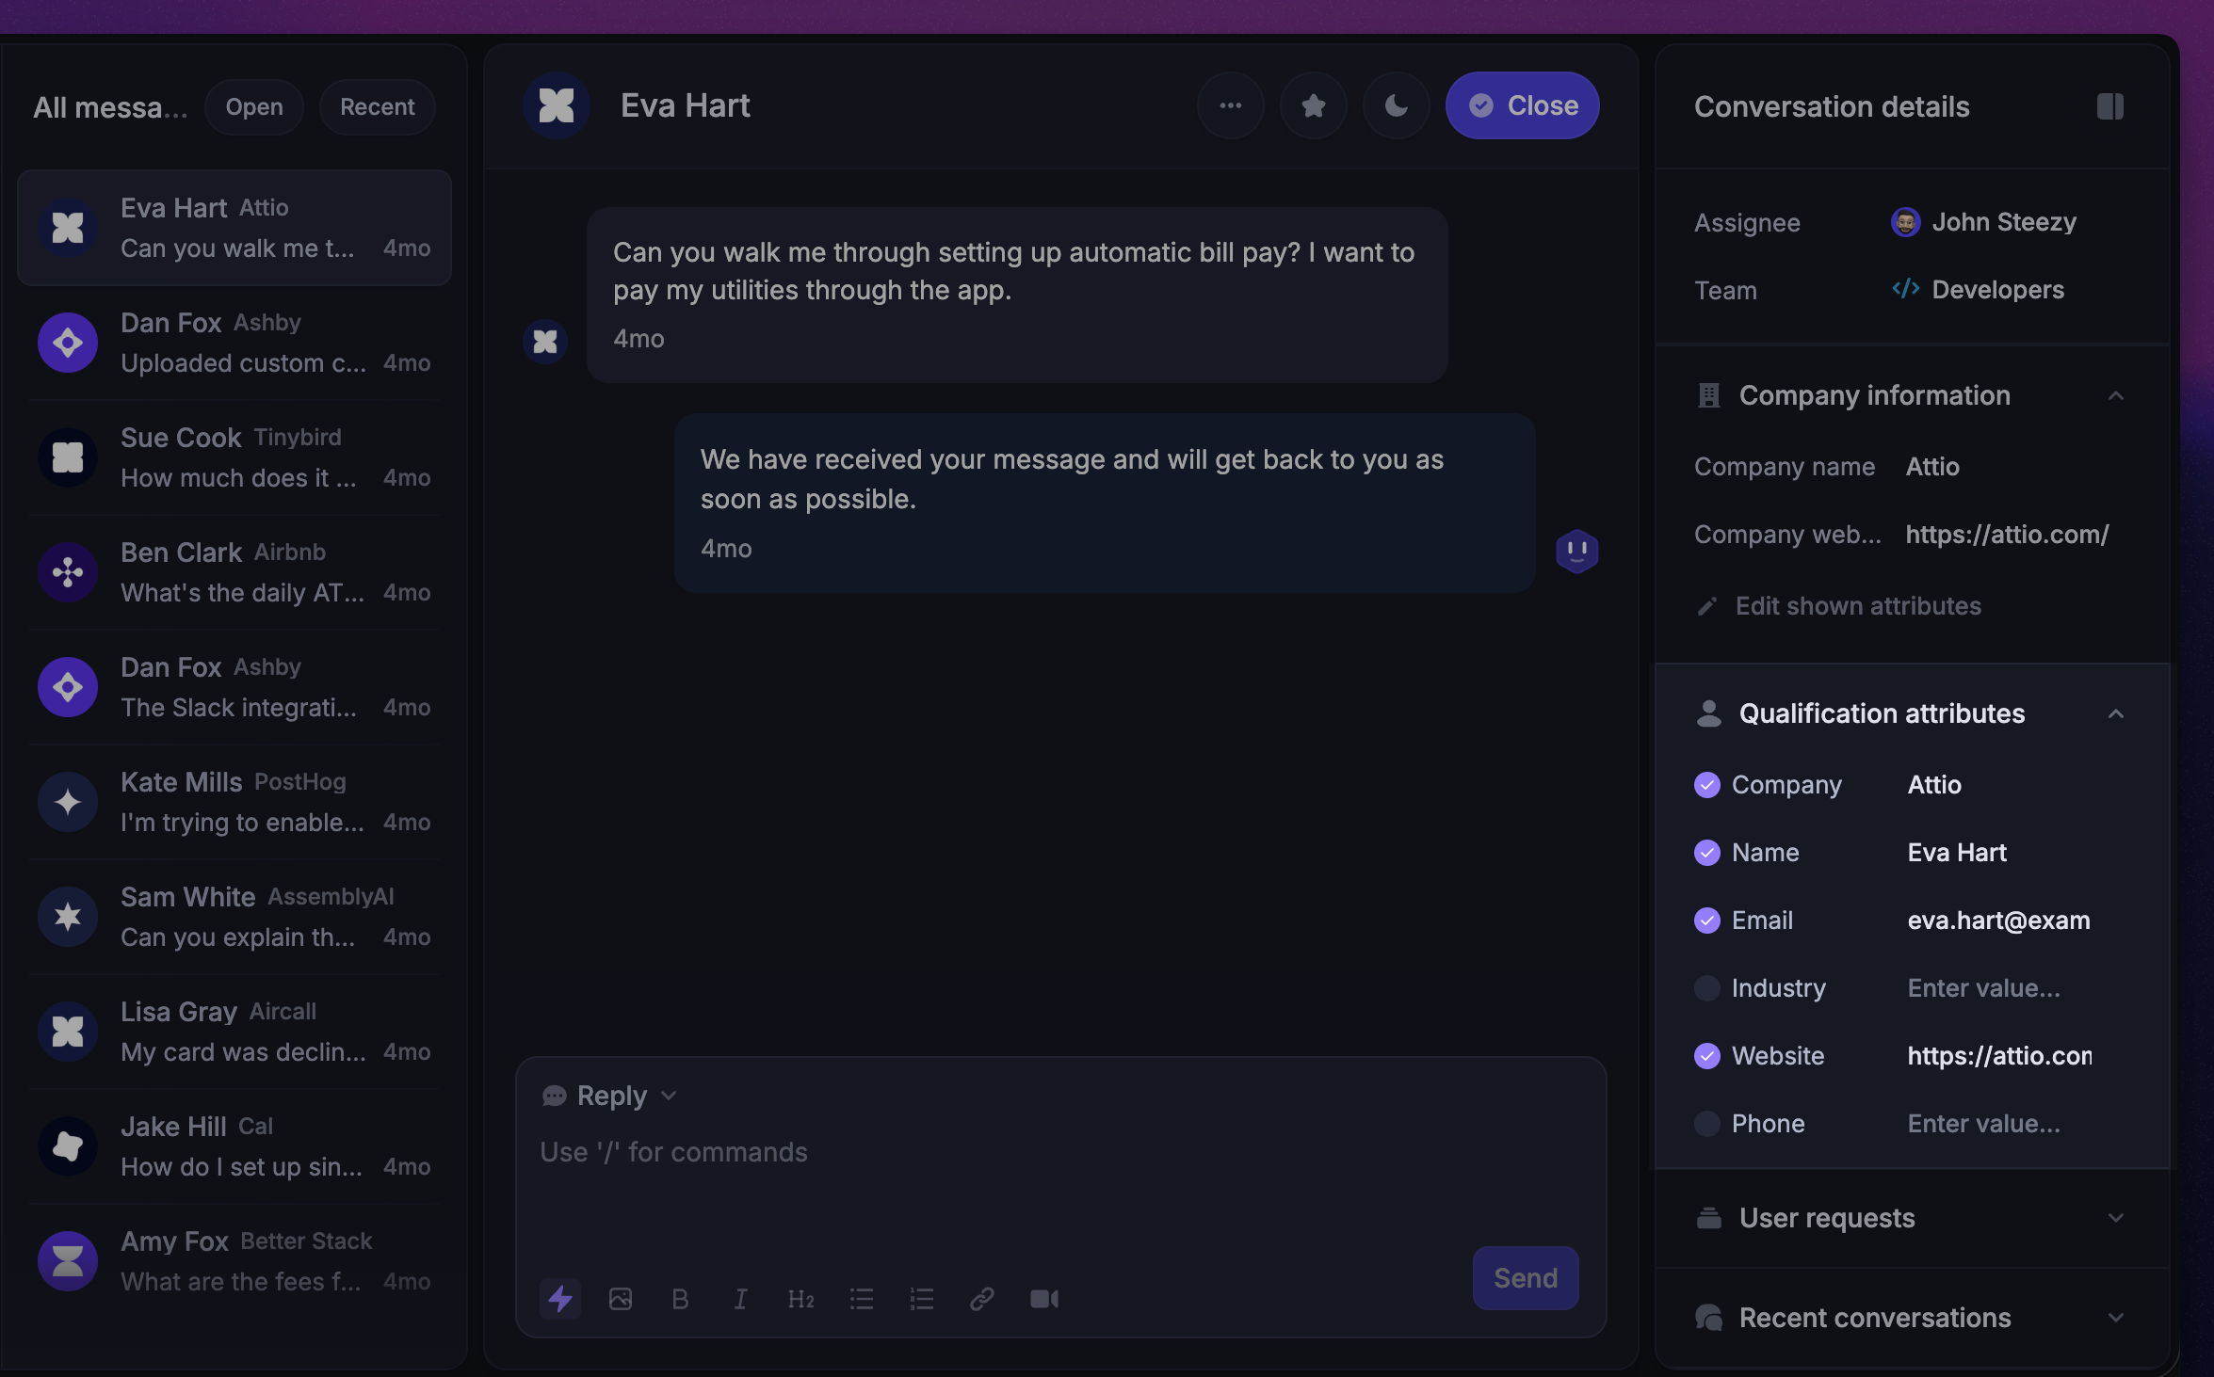2214x1377 pixels.
Task: Insert a link in the reply
Action: pyautogui.click(x=981, y=1299)
